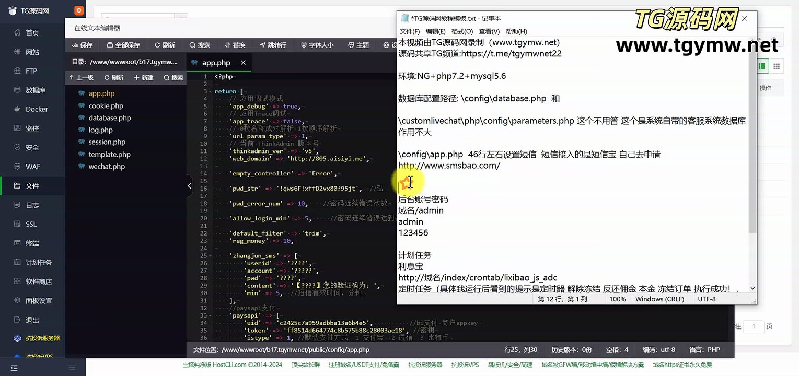Click 跳转行 in the editor toolbar
Image resolution: width=799 pixels, height=376 pixels.
click(x=273, y=45)
